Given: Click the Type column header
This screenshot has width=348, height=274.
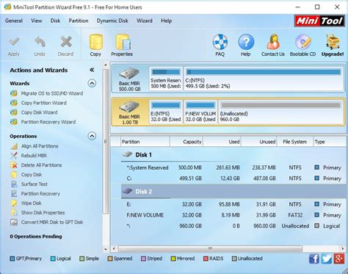Looking at the screenshot, I should [x=330, y=142].
